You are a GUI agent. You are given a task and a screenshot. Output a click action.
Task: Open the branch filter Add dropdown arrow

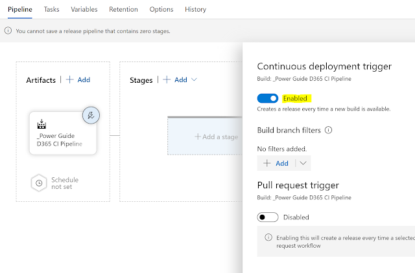(303, 163)
